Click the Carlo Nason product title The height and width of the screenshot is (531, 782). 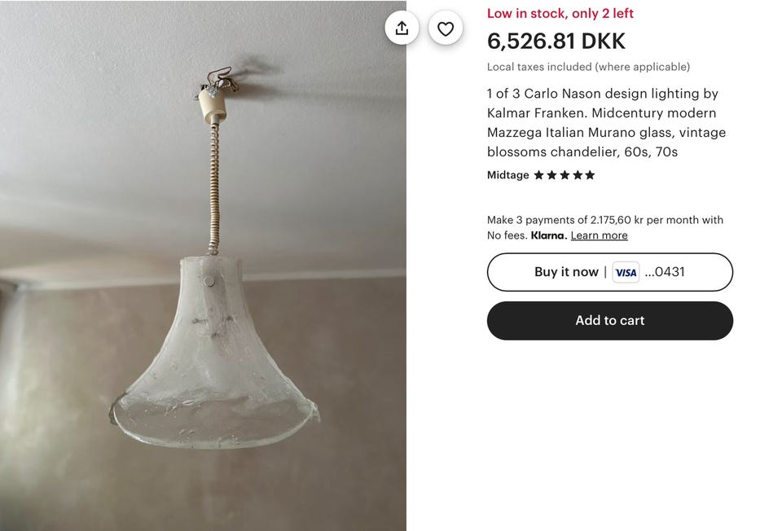(x=606, y=123)
